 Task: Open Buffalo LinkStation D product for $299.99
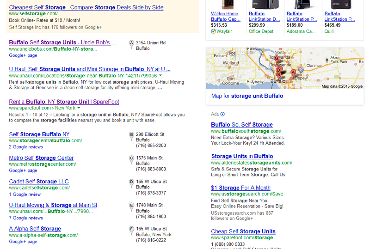click(264, 17)
